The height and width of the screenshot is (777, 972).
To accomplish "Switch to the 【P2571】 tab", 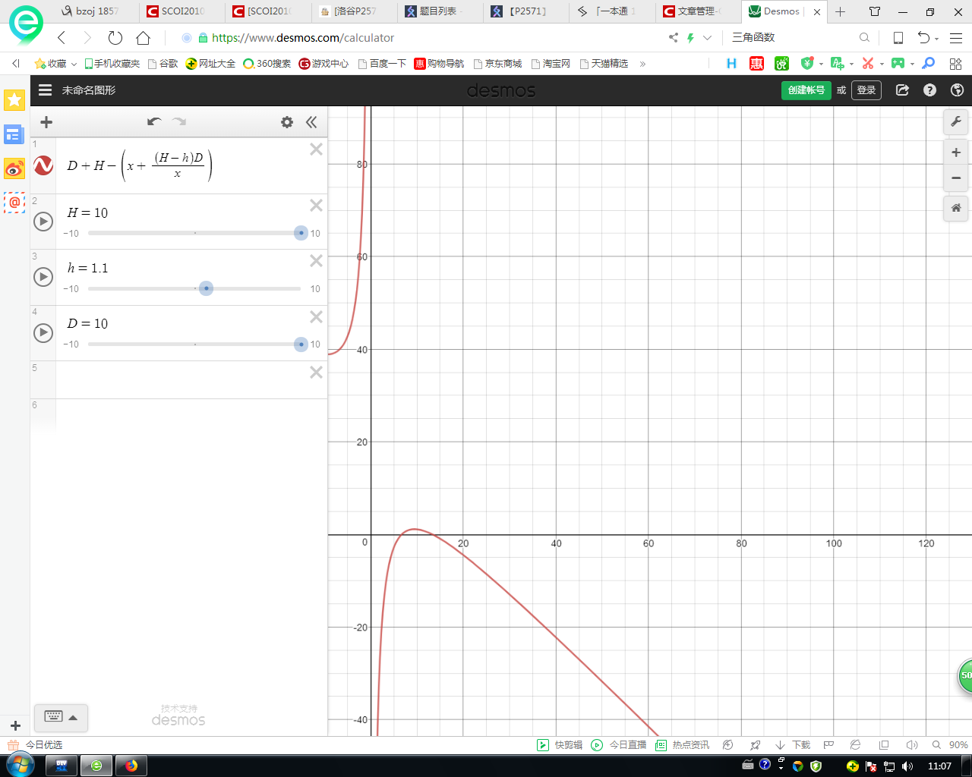I will 527,11.
